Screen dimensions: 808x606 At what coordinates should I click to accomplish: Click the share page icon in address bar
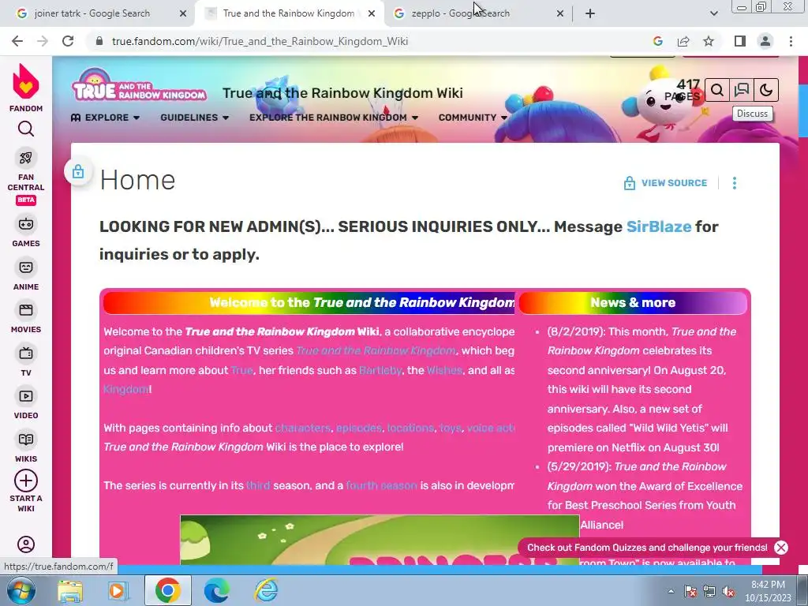tap(683, 41)
